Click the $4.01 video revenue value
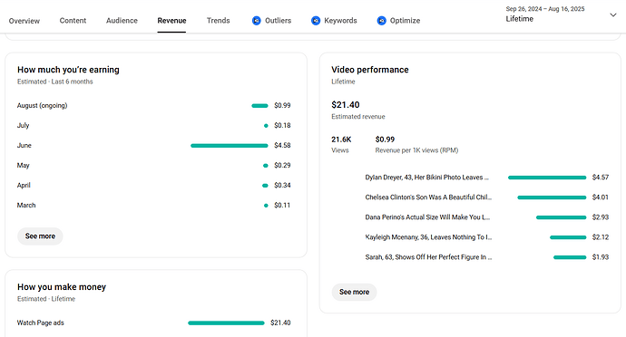The image size is (626, 337). [601, 197]
